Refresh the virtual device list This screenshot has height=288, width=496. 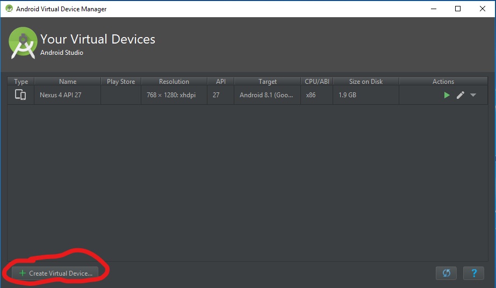pos(446,273)
